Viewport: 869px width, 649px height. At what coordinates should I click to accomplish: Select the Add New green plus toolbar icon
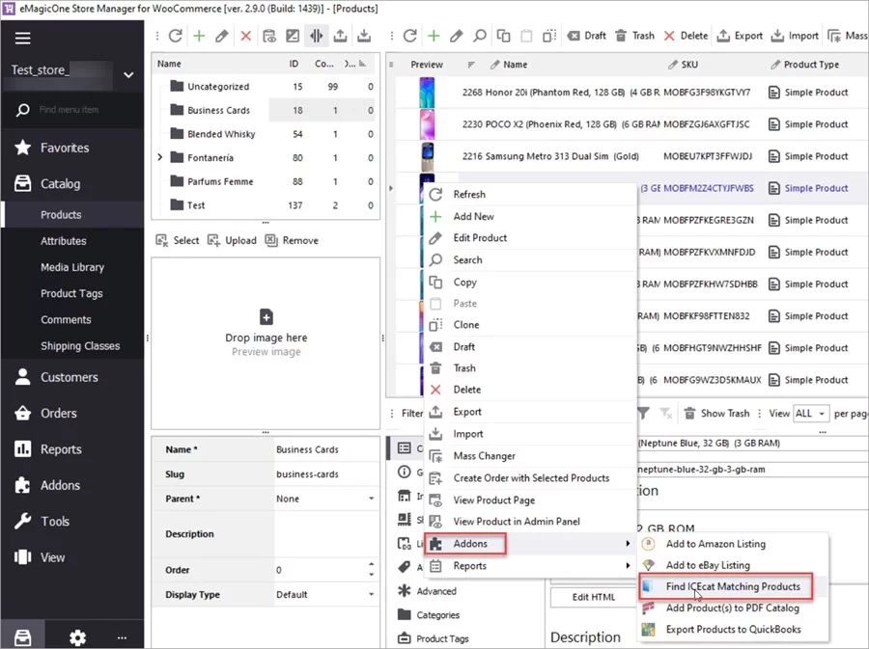432,36
